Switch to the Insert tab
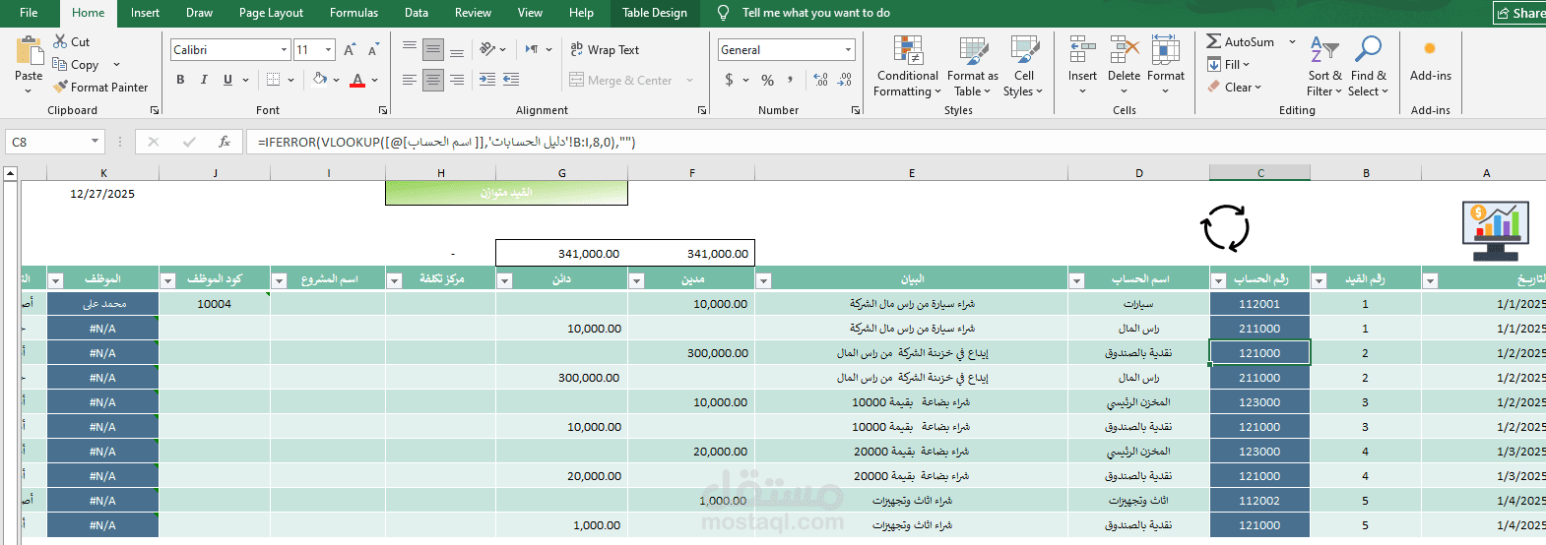The height and width of the screenshot is (545, 1546). click(145, 13)
